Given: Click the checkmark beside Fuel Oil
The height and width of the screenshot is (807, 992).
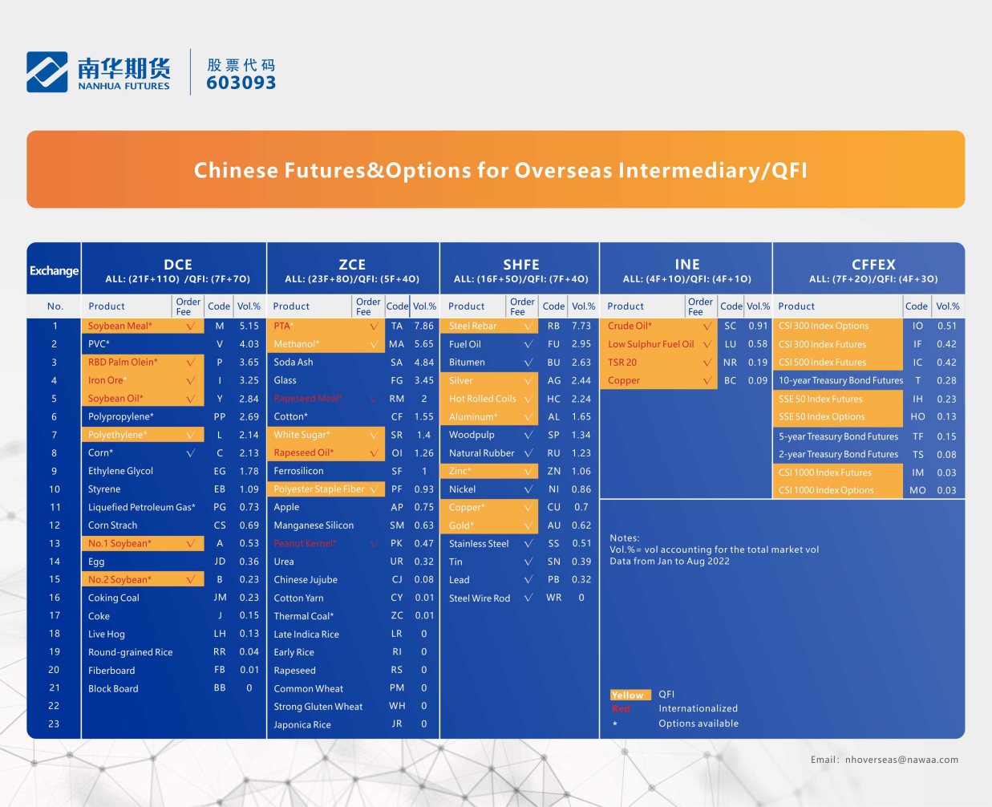Looking at the screenshot, I should pyautogui.click(x=528, y=344).
